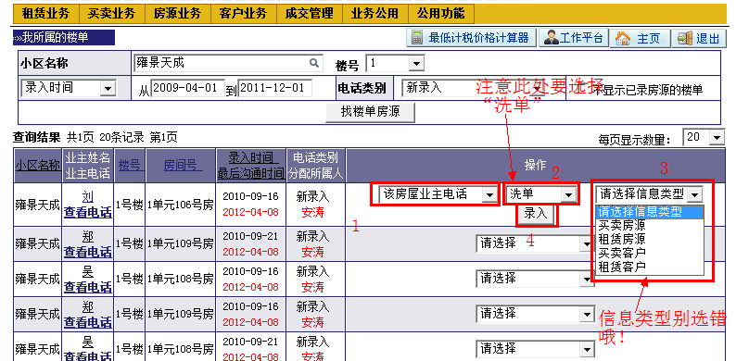Select 租赁房源 in the info type list

coord(650,239)
